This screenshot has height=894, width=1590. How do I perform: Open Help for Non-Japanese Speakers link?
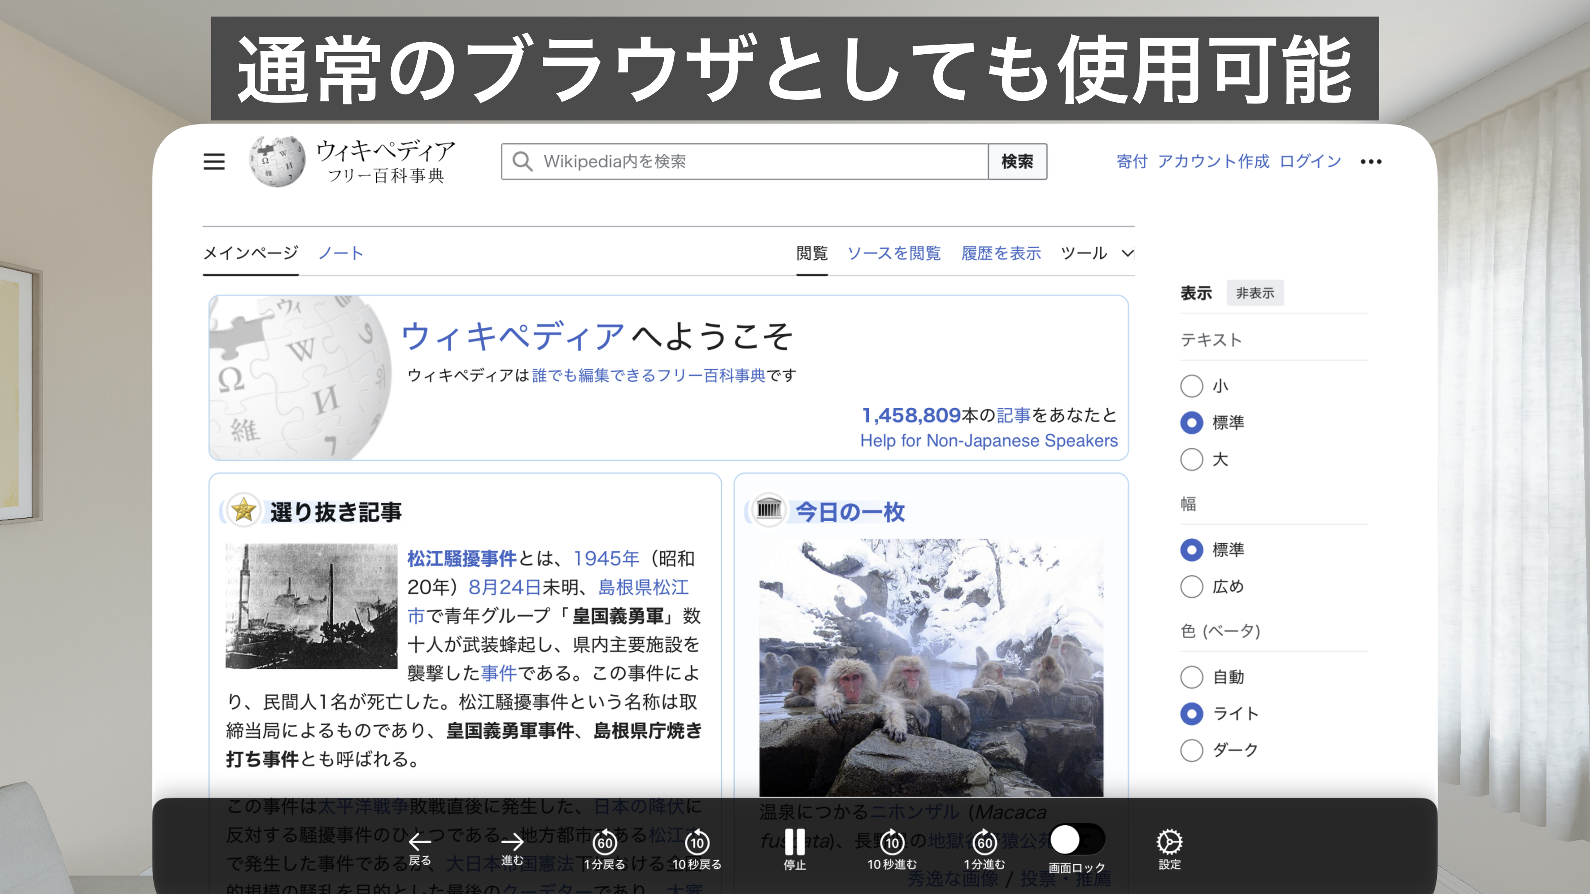tap(989, 440)
